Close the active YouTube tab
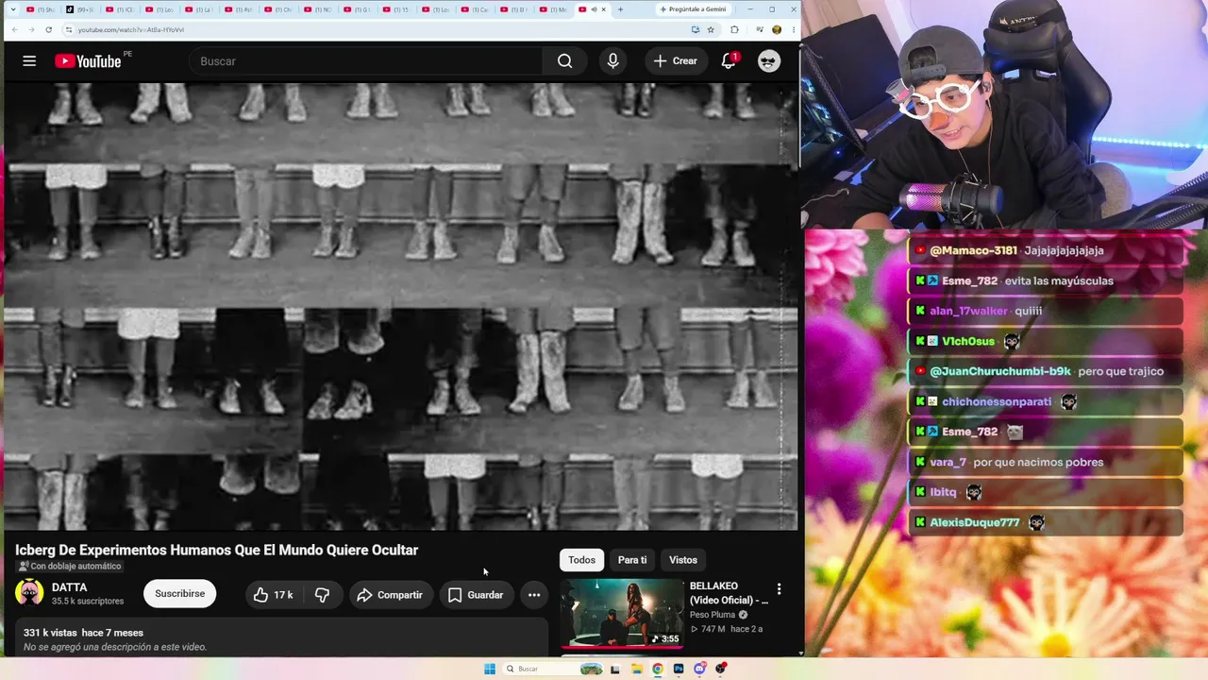The height and width of the screenshot is (680, 1208). (604, 9)
